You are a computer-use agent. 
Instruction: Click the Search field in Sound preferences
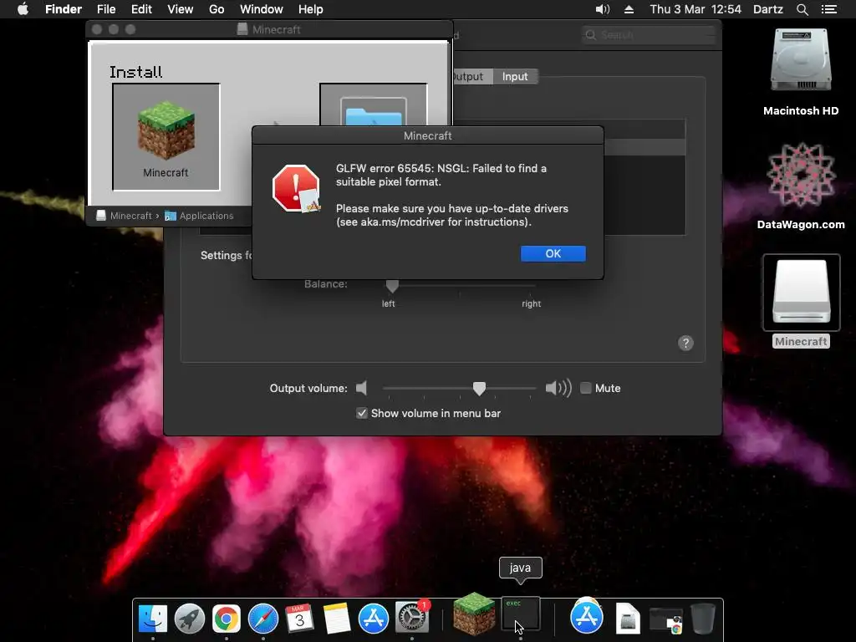[x=648, y=35]
